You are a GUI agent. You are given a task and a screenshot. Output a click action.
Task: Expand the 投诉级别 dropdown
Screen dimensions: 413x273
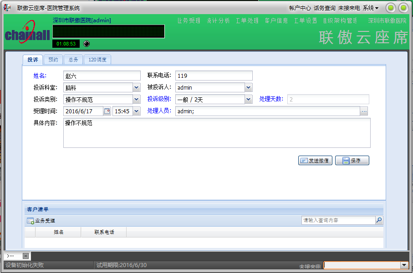(248, 99)
